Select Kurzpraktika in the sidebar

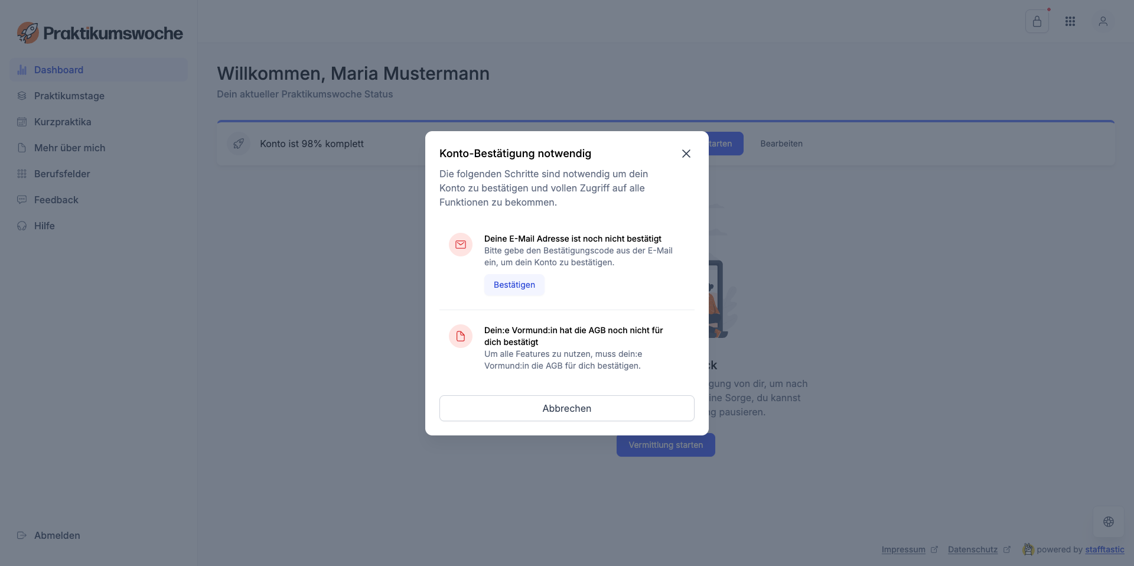[x=63, y=122]
